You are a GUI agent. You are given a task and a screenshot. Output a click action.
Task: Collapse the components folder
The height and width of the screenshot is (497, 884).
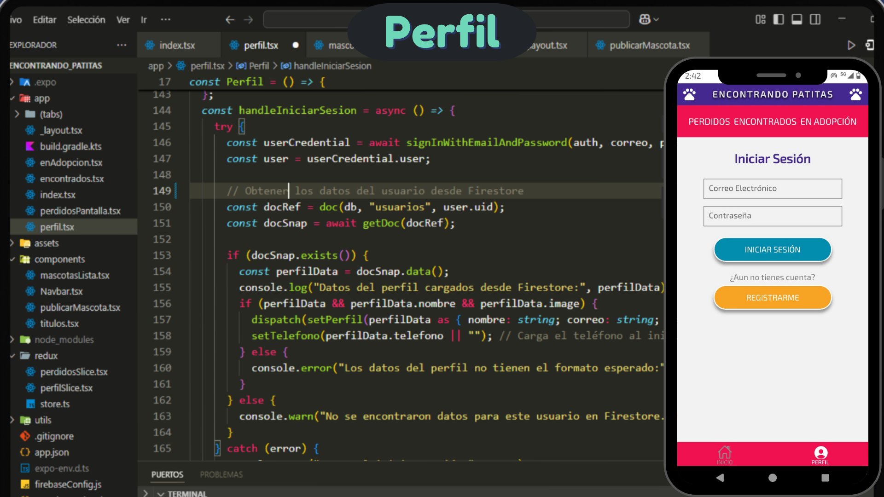coord(59,259)
